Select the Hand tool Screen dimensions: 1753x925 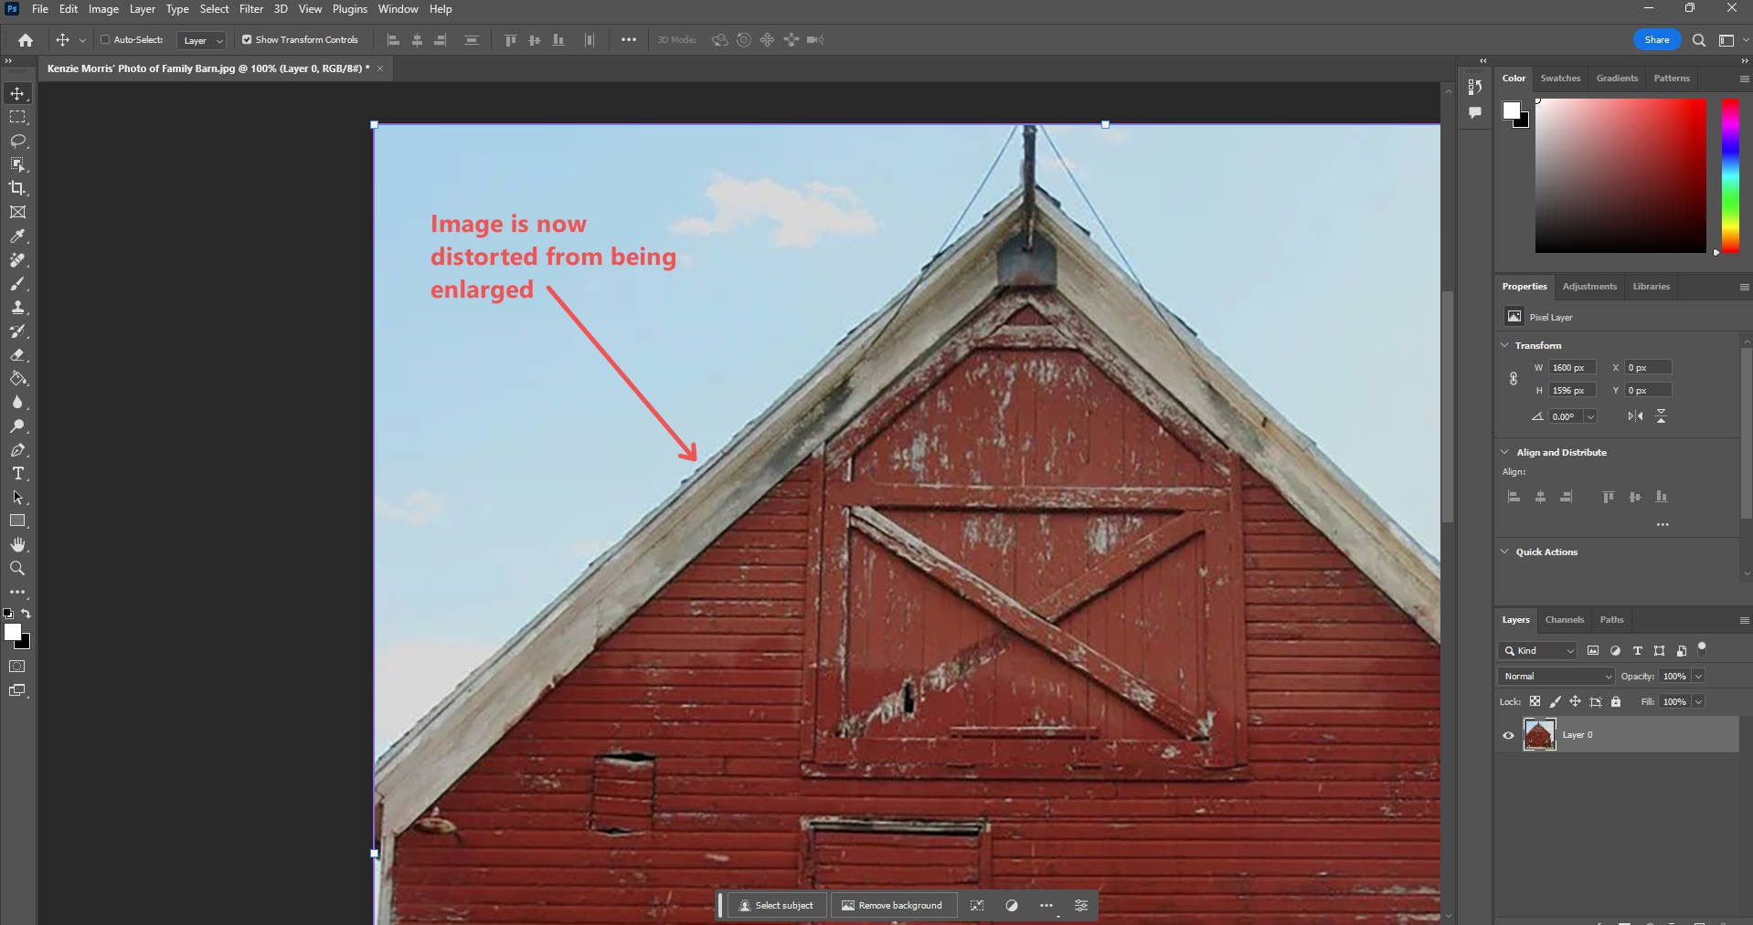coord(18,544)
